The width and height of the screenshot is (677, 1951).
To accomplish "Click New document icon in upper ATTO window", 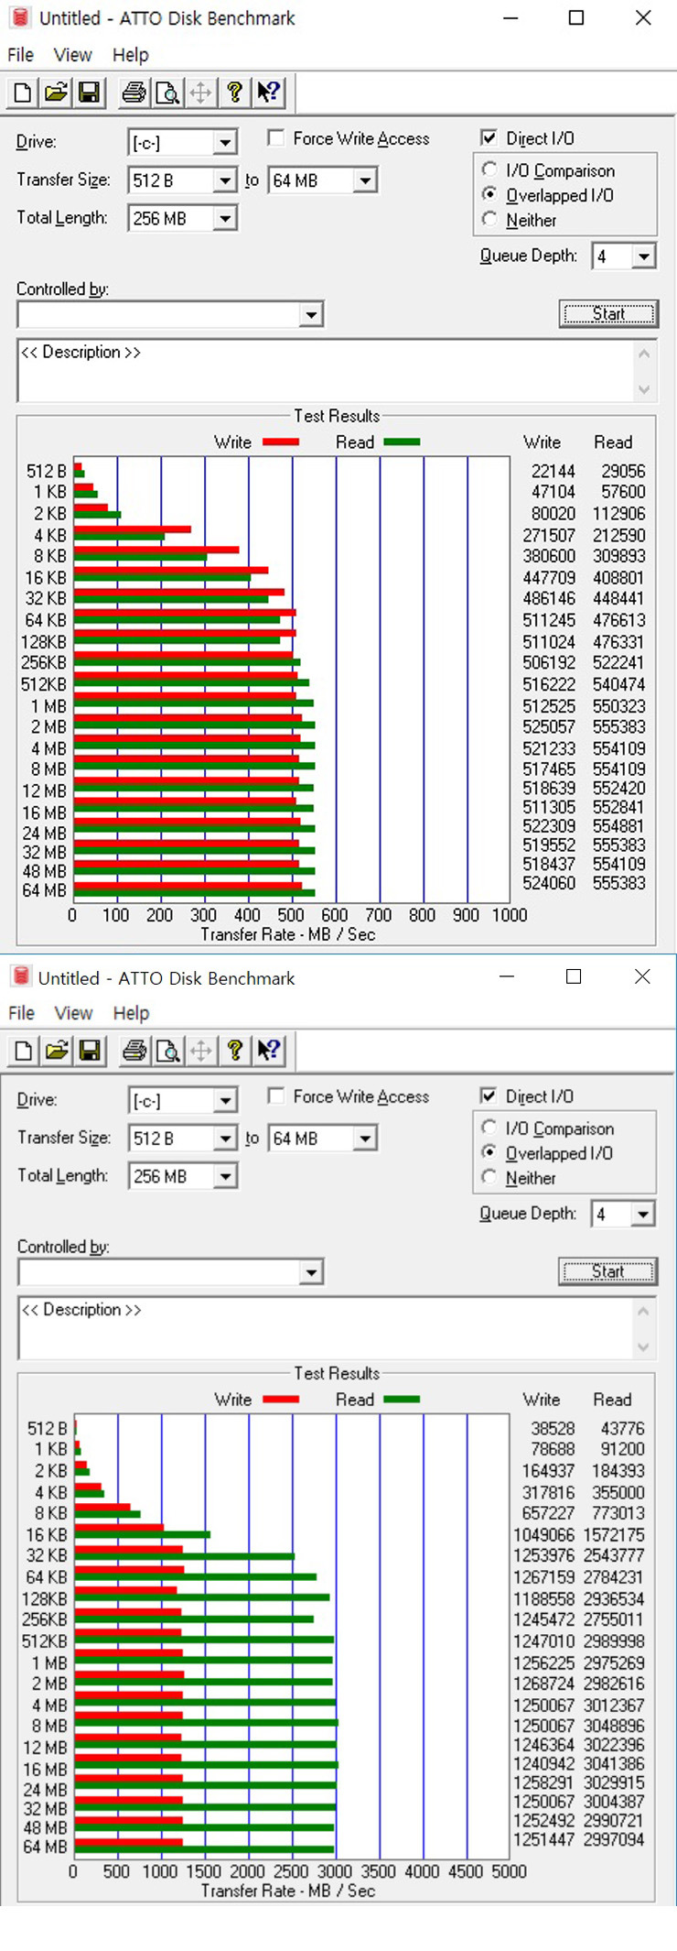I will coord(23,93).
